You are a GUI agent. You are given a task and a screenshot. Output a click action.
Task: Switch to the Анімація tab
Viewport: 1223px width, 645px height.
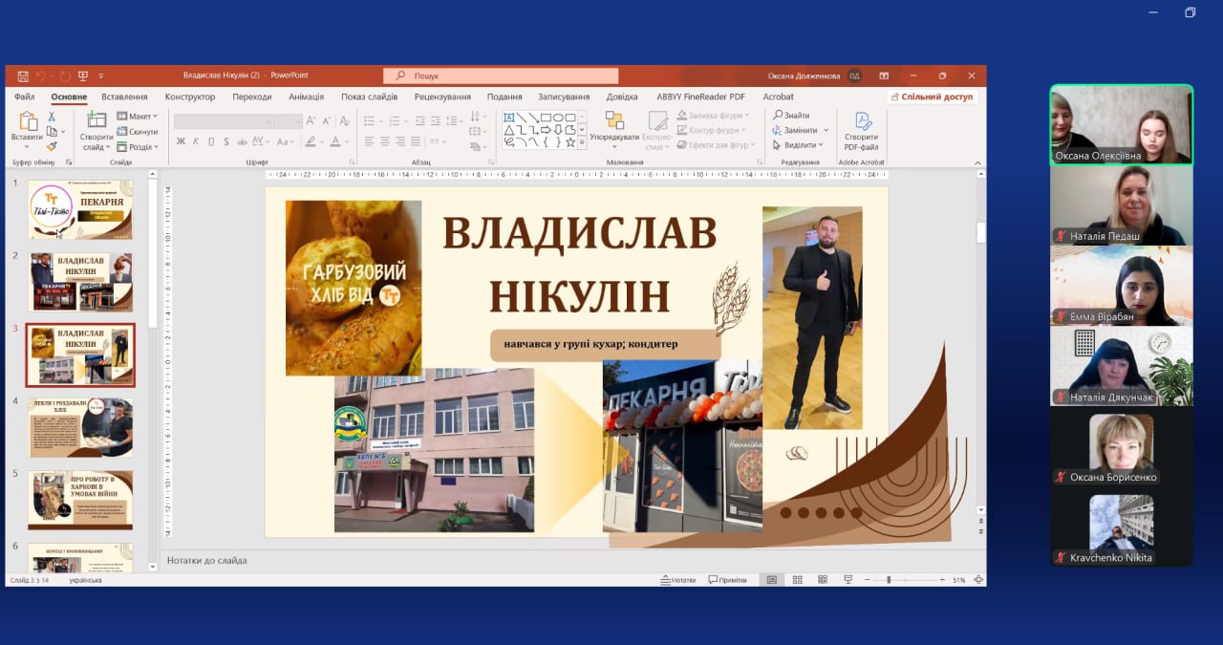click(x=306, y=97)
